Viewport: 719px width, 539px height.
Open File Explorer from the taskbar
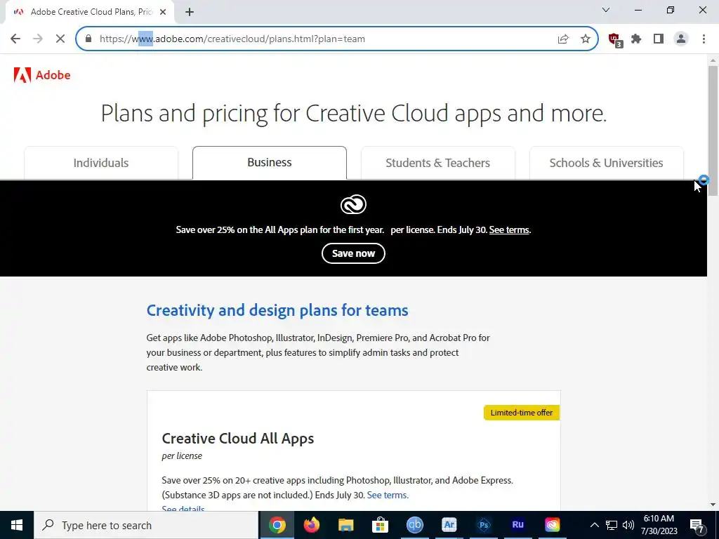(345, 525)
